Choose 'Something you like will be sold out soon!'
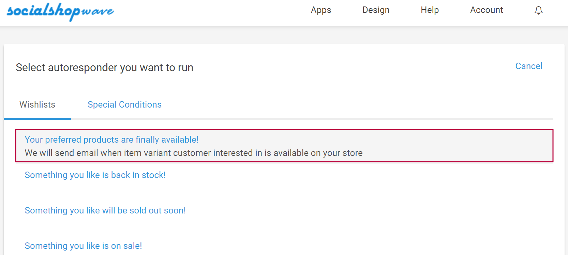The height and width of the screenshot is (255, 568). 105,210
